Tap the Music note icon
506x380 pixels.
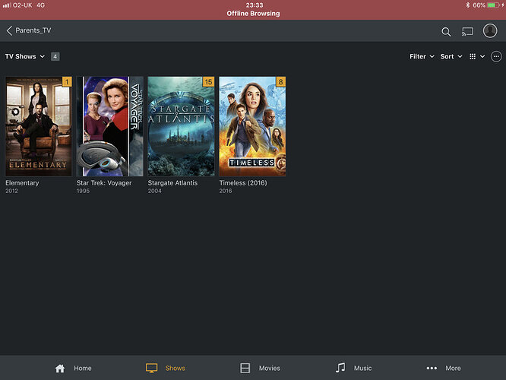340,368
